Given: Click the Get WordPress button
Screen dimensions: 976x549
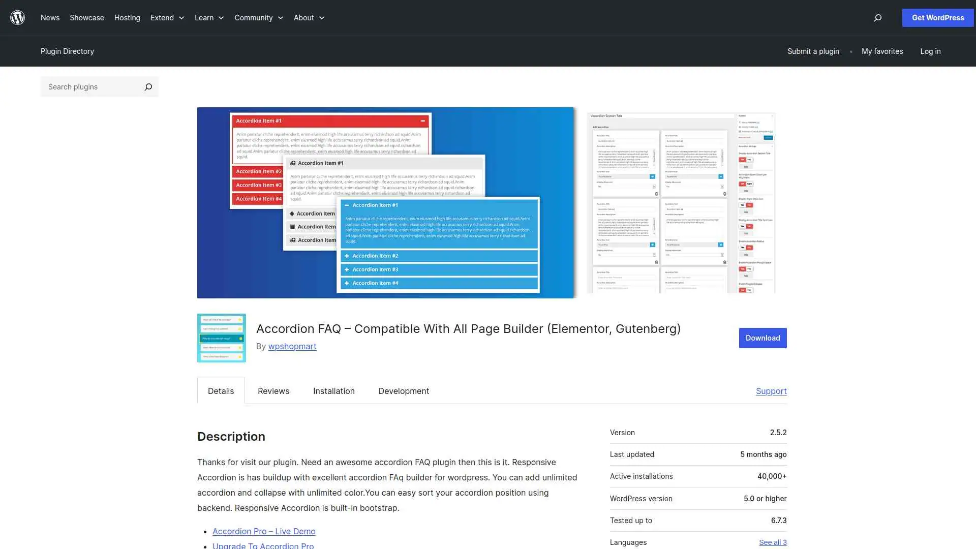Looking at the screenshot, I should tap(937, 17).
